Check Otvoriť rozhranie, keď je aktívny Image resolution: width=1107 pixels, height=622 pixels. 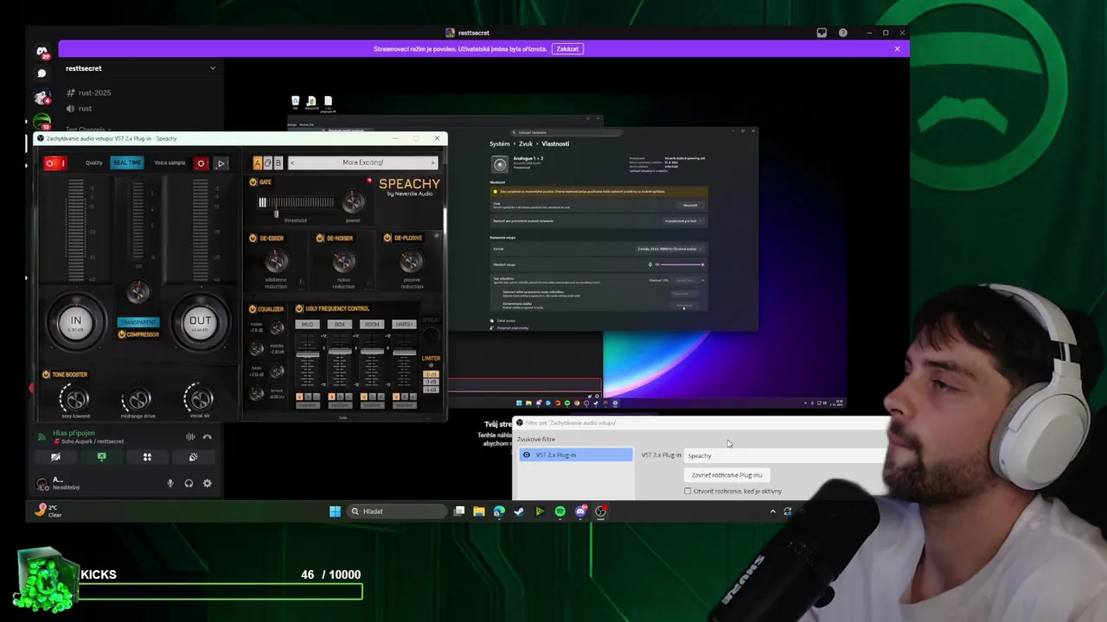(688, 492)
